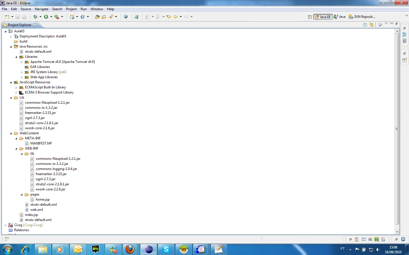Viewport: 409px width, 255px height.
Task: Click the Project Explorer scroll down arrow
Action: pos(397,232)
